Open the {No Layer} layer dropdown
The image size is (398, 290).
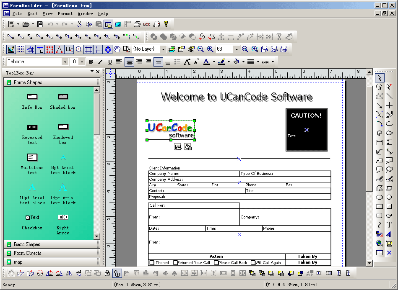164,49
